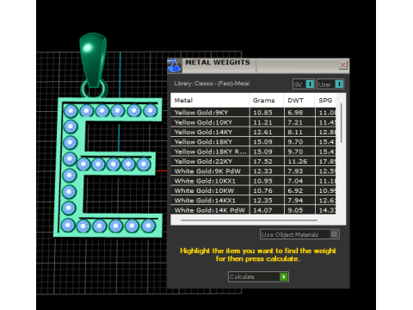
Task: Click the 6.98 DWT value
Action: (x=295, y=113)
